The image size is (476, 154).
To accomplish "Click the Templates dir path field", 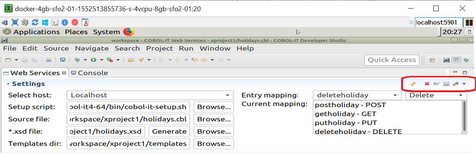I will pos(128,144).
